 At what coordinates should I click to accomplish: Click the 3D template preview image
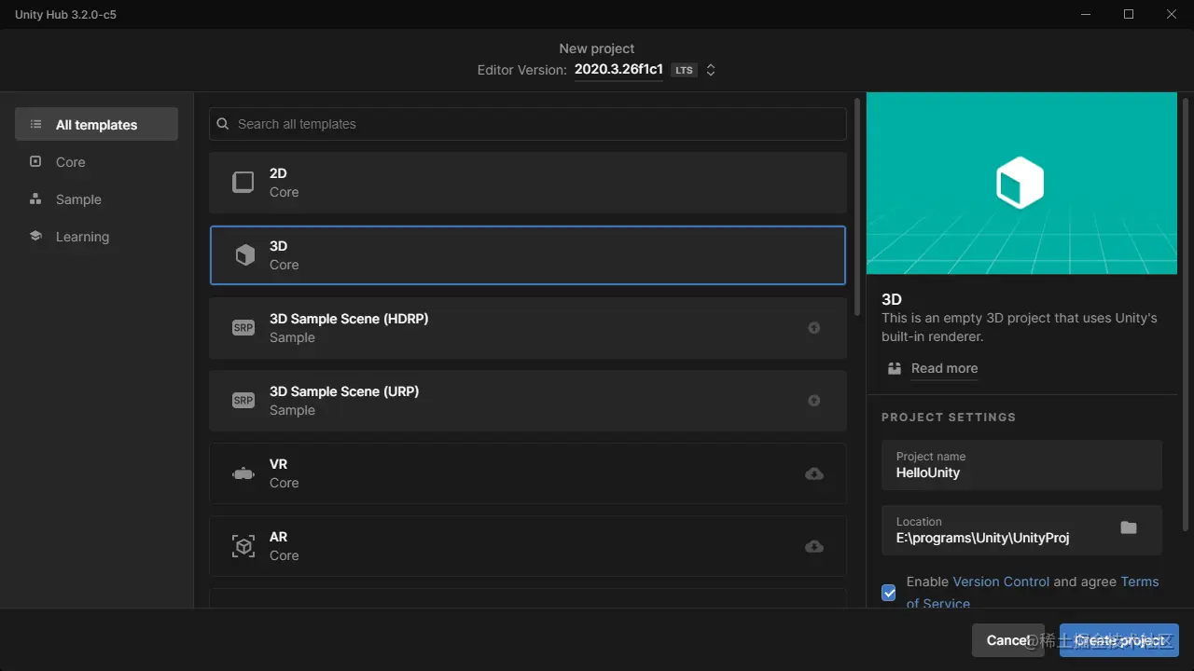coord(1021,183)
